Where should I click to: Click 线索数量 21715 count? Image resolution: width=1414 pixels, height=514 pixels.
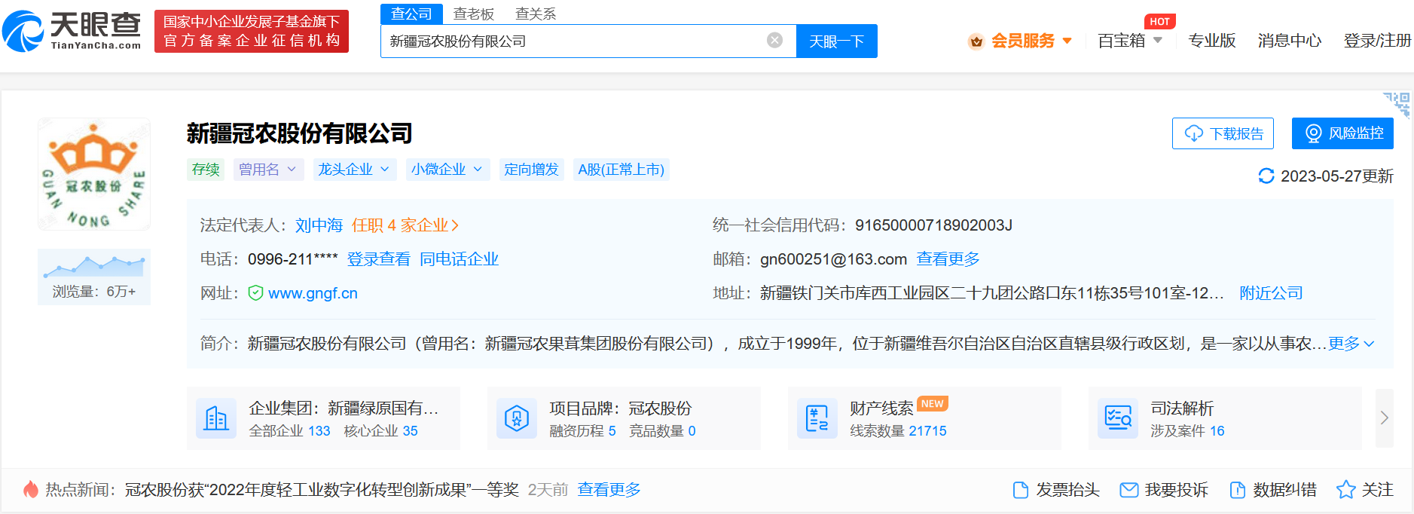coord(898,431)
